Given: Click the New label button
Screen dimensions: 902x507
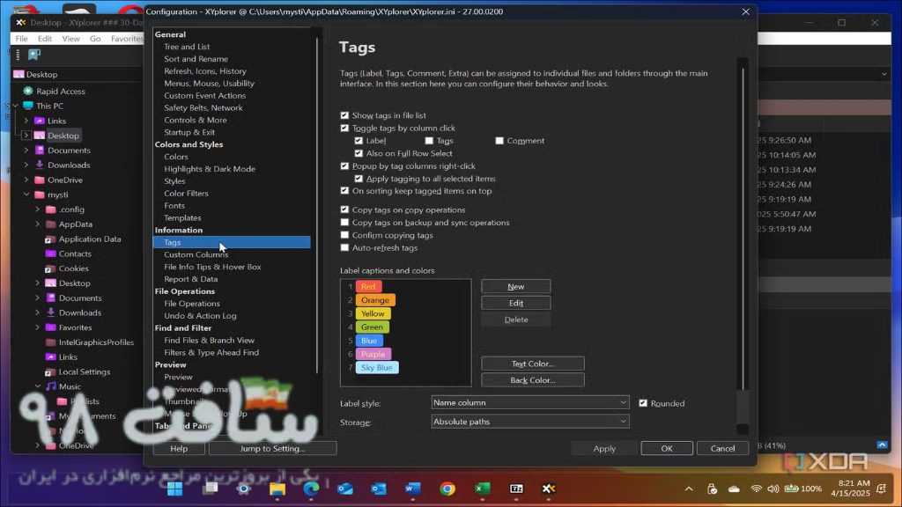Looking at the screenshot, I should coord(516,286).
